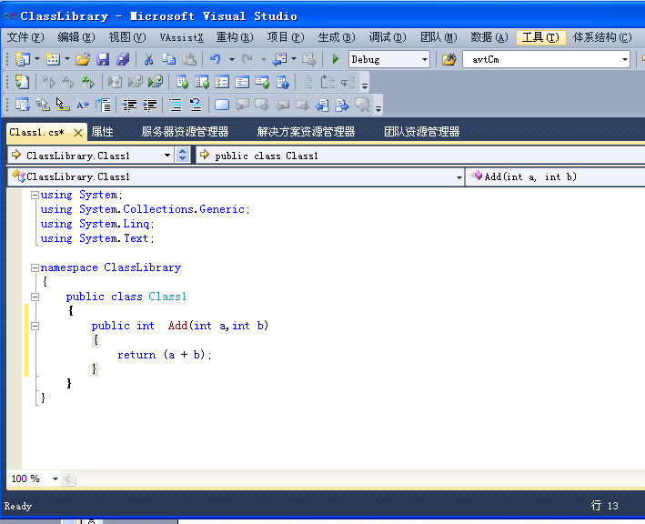Click the Display Object Member List icon
Screen dimensions: 645x524
pos(22,105)
